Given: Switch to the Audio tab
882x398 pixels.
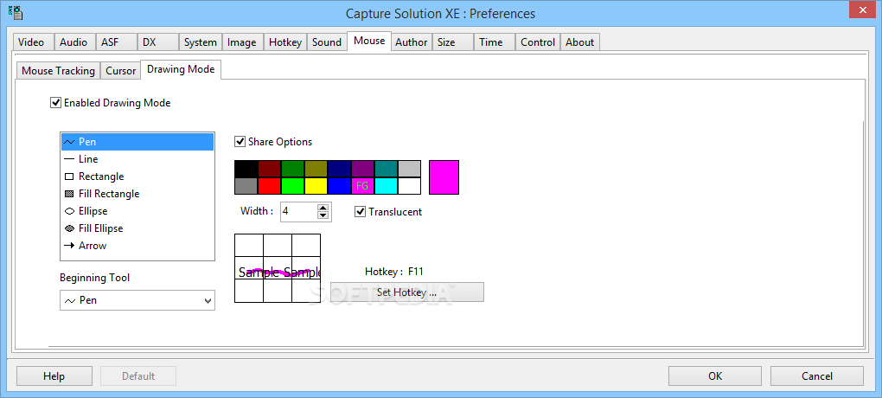Looking at the screenshot, I should click(75, 42).
